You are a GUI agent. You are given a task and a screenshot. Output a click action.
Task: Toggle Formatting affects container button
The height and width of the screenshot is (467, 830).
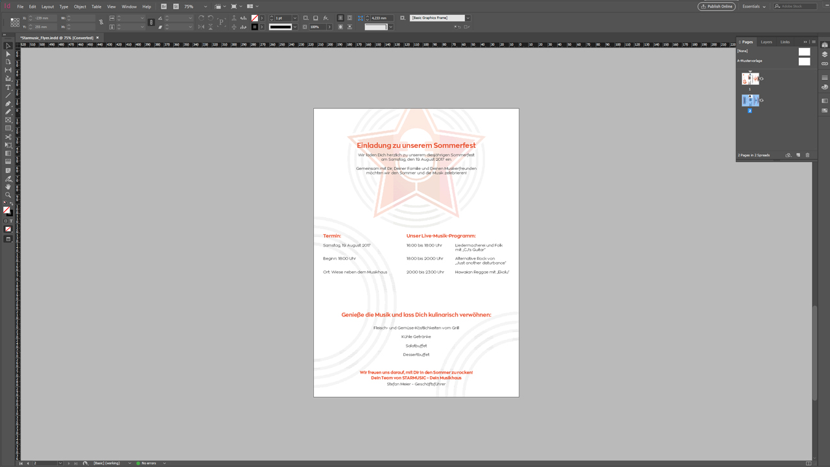tap(6, 221)
